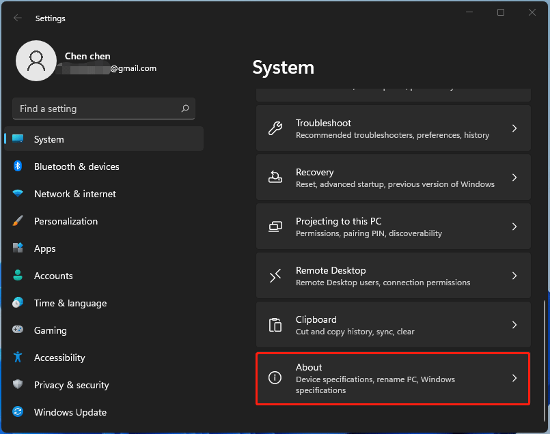Click the Troubleshoot wrench icon

(275, 128)
